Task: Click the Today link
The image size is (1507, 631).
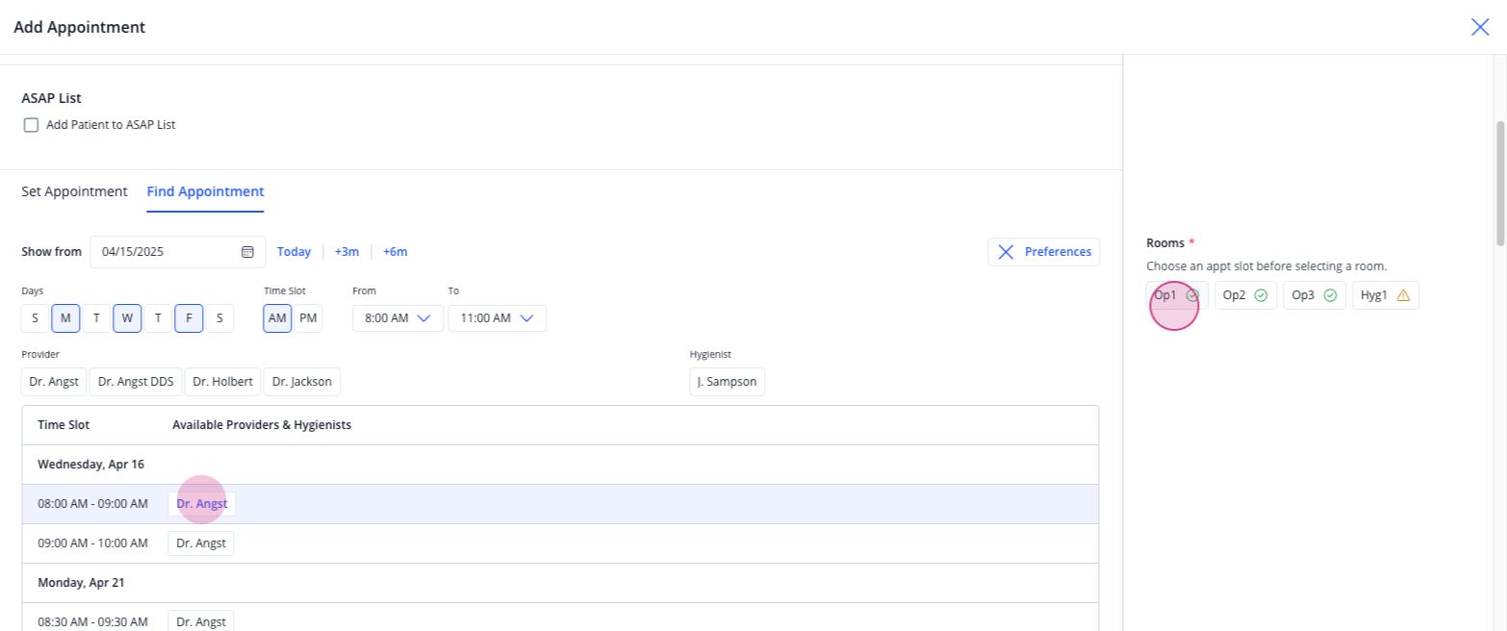Action: pyautogui.click(x=294, y=252)
